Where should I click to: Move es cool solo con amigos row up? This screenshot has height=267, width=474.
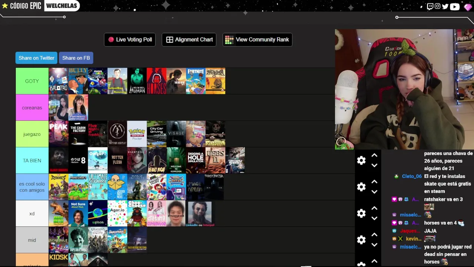374,182
